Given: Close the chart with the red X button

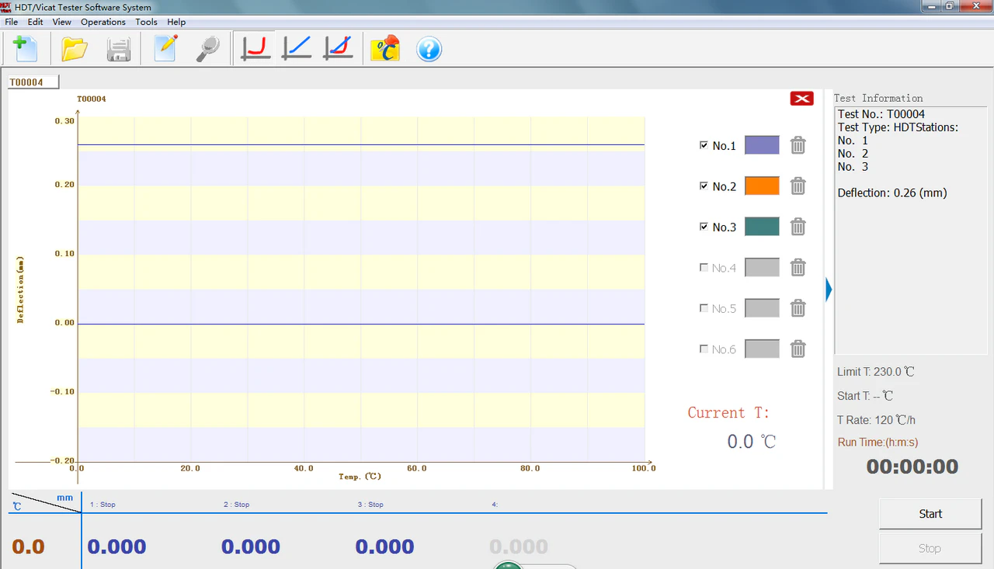Looking at the screenshot, I should [801, 99].
